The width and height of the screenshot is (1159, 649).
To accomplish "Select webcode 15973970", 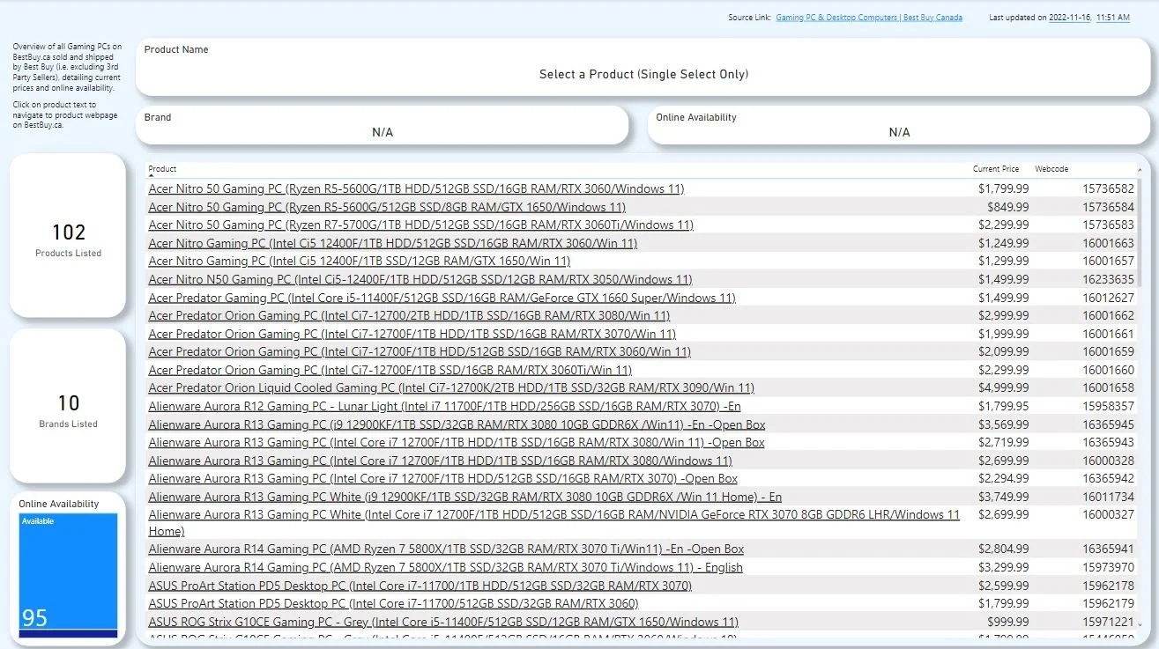I will pos(1109,567).
